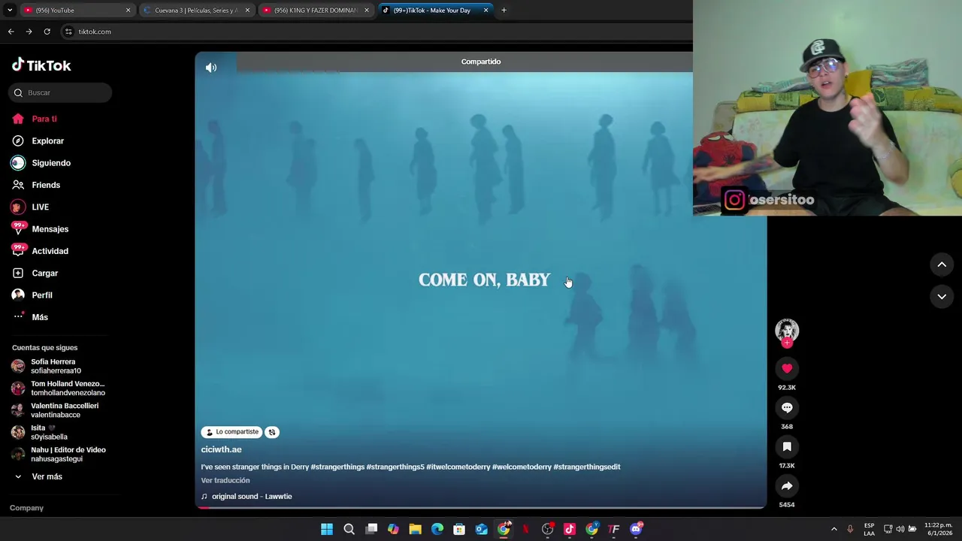Open the Windows Start menu
This screenshot has height=541, width=962.
pos(327,529)
